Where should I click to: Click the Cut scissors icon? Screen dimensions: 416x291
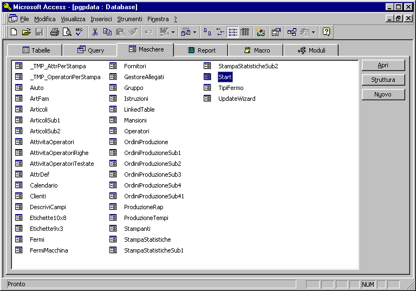coord(95,32)
